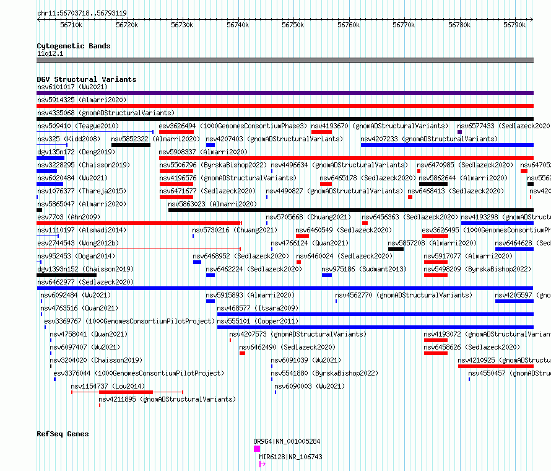Open the nsv4207403 gnomAD variant label

(x=274, y=139)
